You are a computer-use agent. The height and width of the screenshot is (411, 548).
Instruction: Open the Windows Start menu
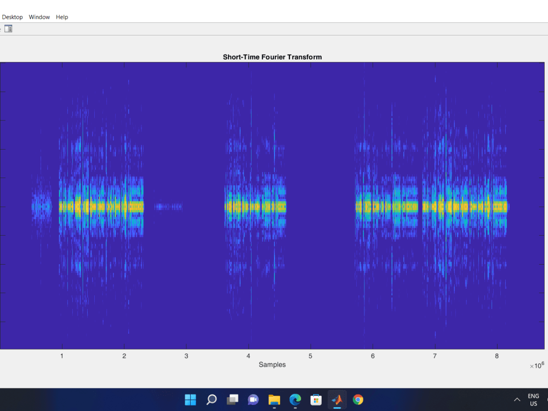[191, 399]
